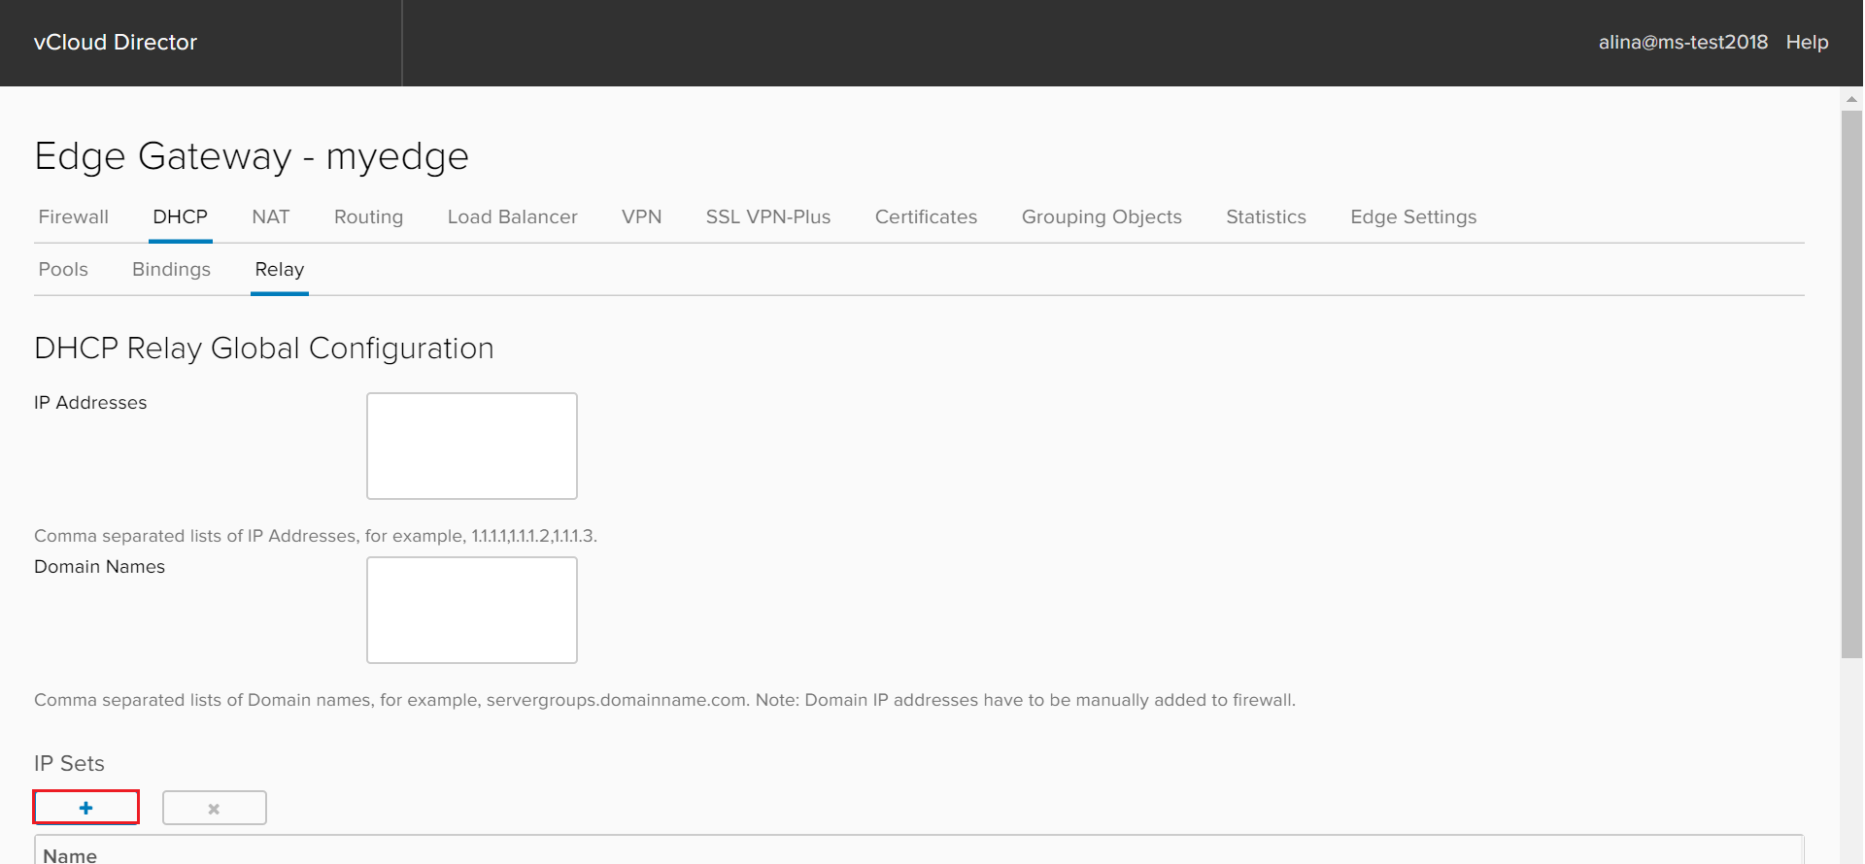This screenshot has width=1865, height=864.
Task: Click the plus icon to add IP Set
Action: (86, 807)
